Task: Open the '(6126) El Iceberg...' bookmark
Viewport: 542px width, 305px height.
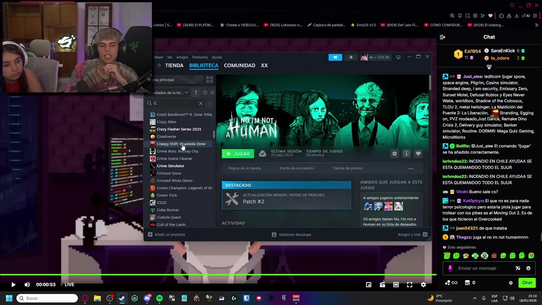Action: point(485,25)
